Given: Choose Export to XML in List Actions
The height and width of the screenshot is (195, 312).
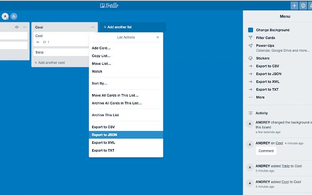Looking at the screenshot, I should [126, 143].
